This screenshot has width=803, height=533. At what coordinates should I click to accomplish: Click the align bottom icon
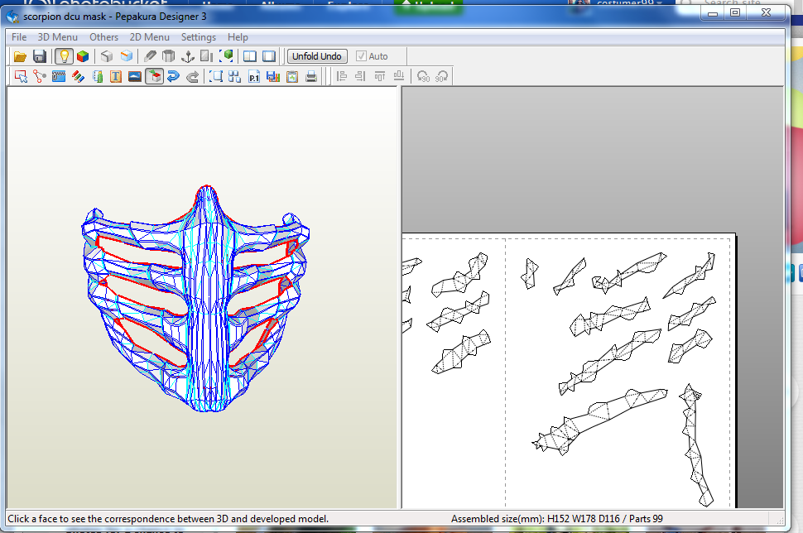point(399,77)
